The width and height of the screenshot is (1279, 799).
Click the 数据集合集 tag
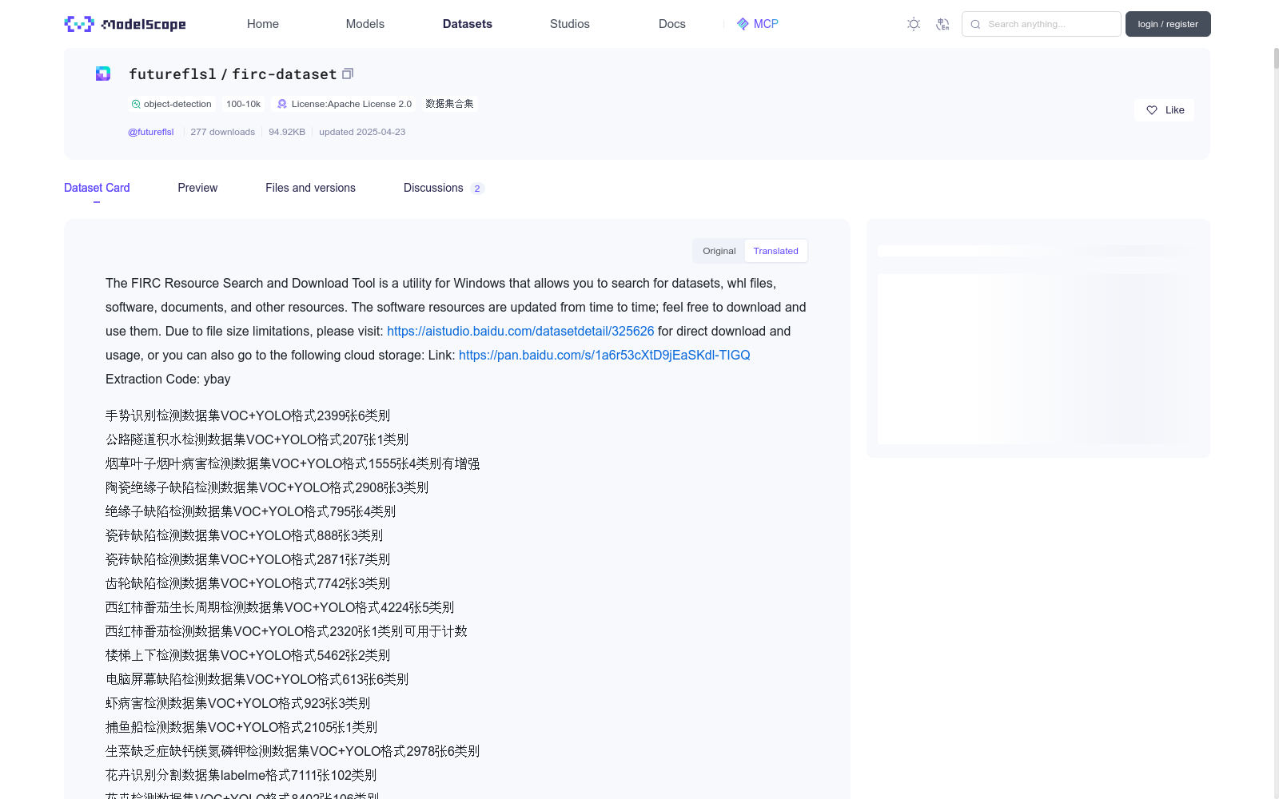[449, 104]
